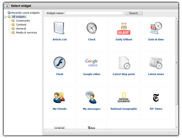182x138 pixels.
Task: Click the Daily Dilbert link
Action: click(x=124, y=40)
